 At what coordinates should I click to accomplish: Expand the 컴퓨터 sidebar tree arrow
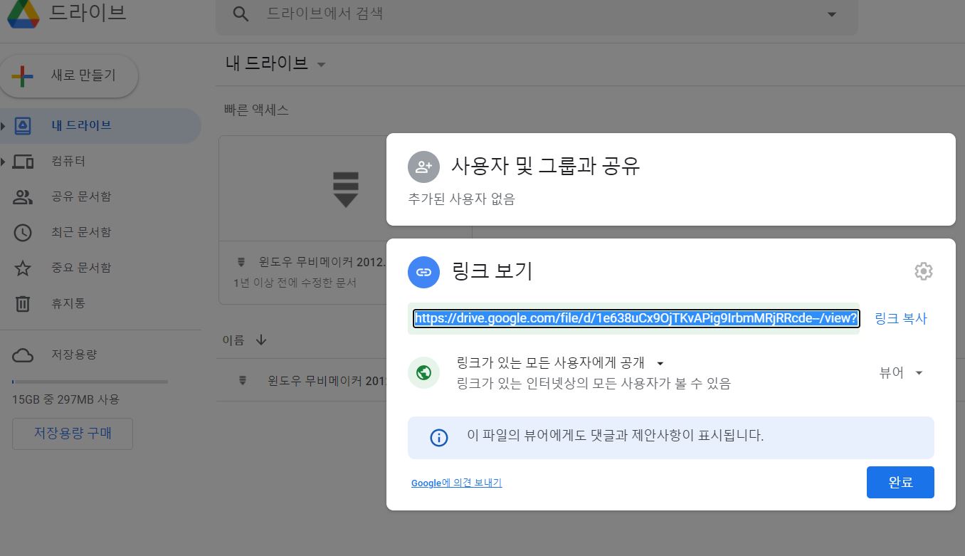coord(4,162)
